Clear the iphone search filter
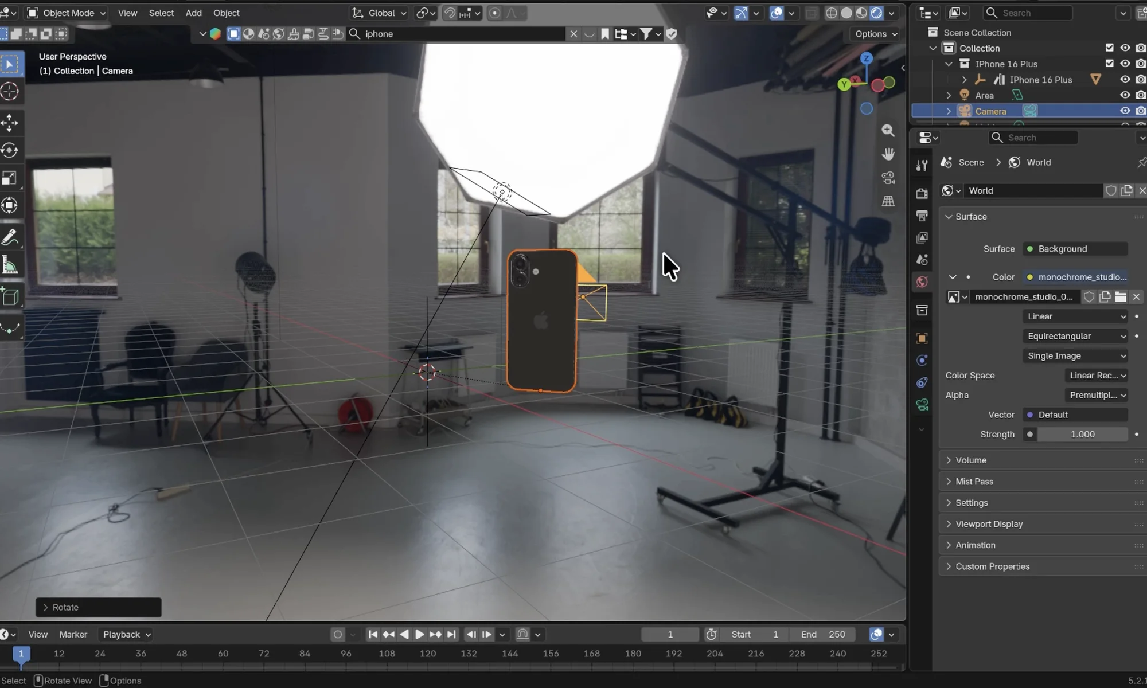Screen dimensions: 1147x688 click(x=573, y=34)
